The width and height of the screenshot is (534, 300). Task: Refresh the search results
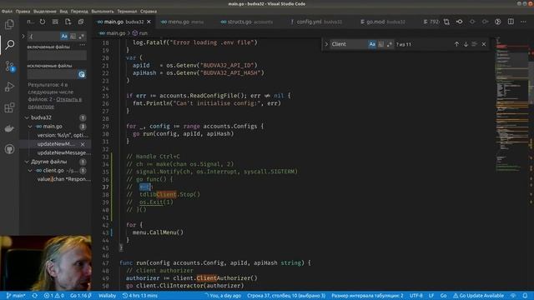click(x=43, y=22)
